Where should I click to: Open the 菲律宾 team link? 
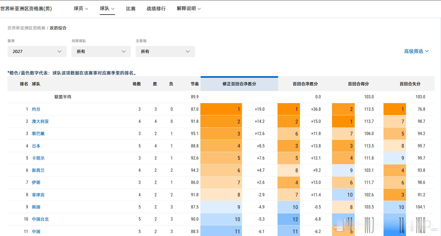(38, 195)
